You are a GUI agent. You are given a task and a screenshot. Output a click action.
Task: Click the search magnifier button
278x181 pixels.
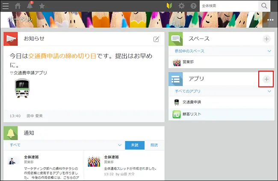[264, 6]
